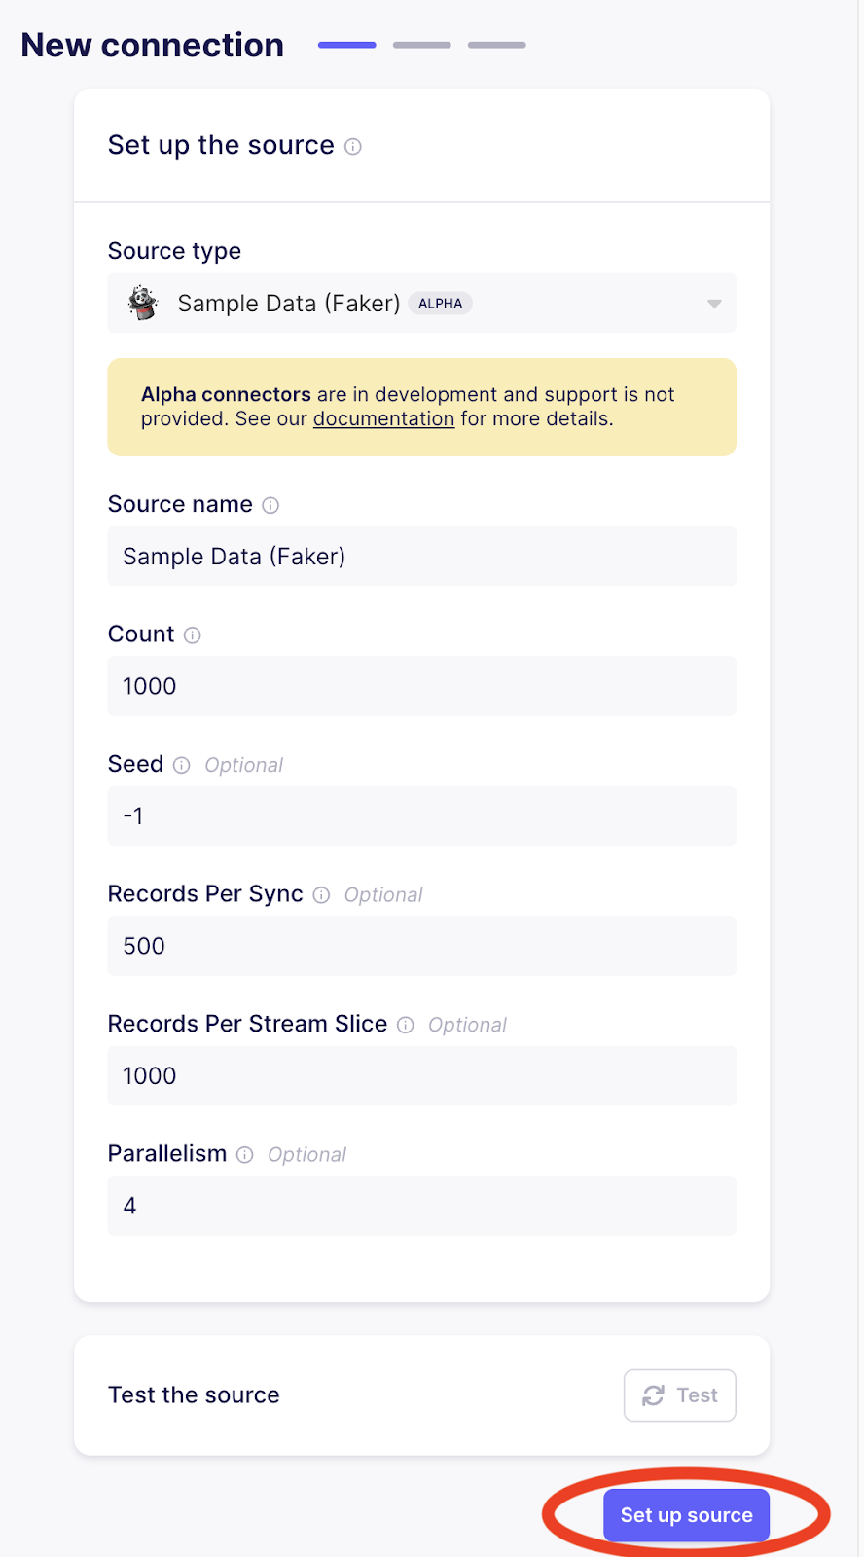Click inside the Count input field
The image size is (864, 1557).
421,686
